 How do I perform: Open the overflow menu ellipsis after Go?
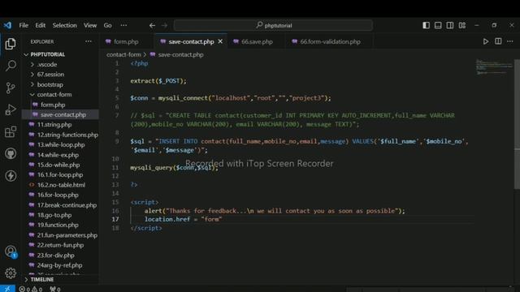pos(123,25)
